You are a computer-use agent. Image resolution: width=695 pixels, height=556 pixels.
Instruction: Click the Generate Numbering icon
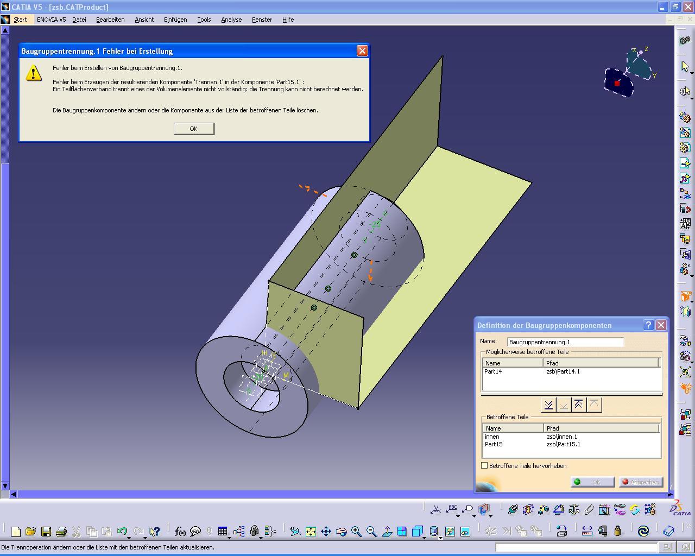pyautogui.click(x=685, y=224)
